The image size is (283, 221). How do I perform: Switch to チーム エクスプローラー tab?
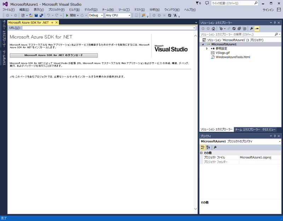tap(247, 130)
